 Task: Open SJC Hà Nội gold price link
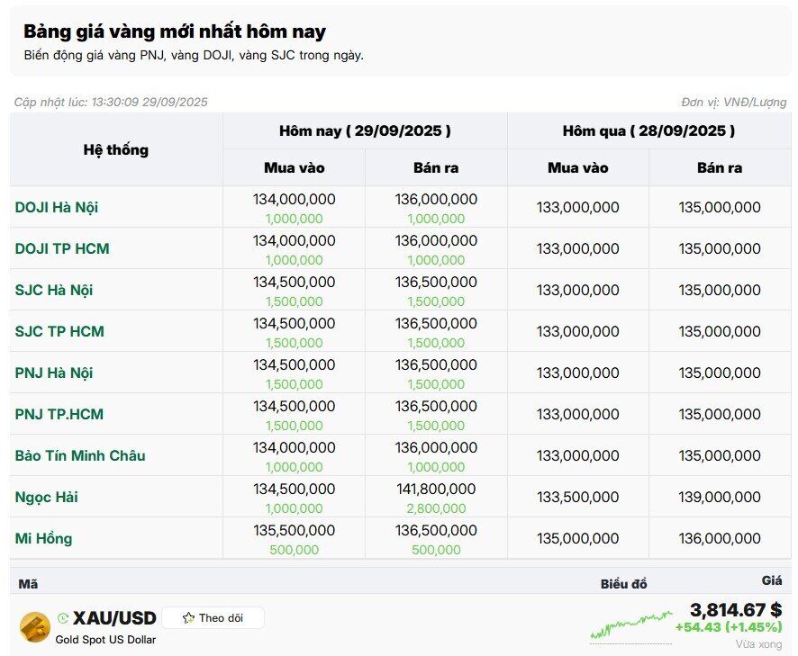[54, 290]
